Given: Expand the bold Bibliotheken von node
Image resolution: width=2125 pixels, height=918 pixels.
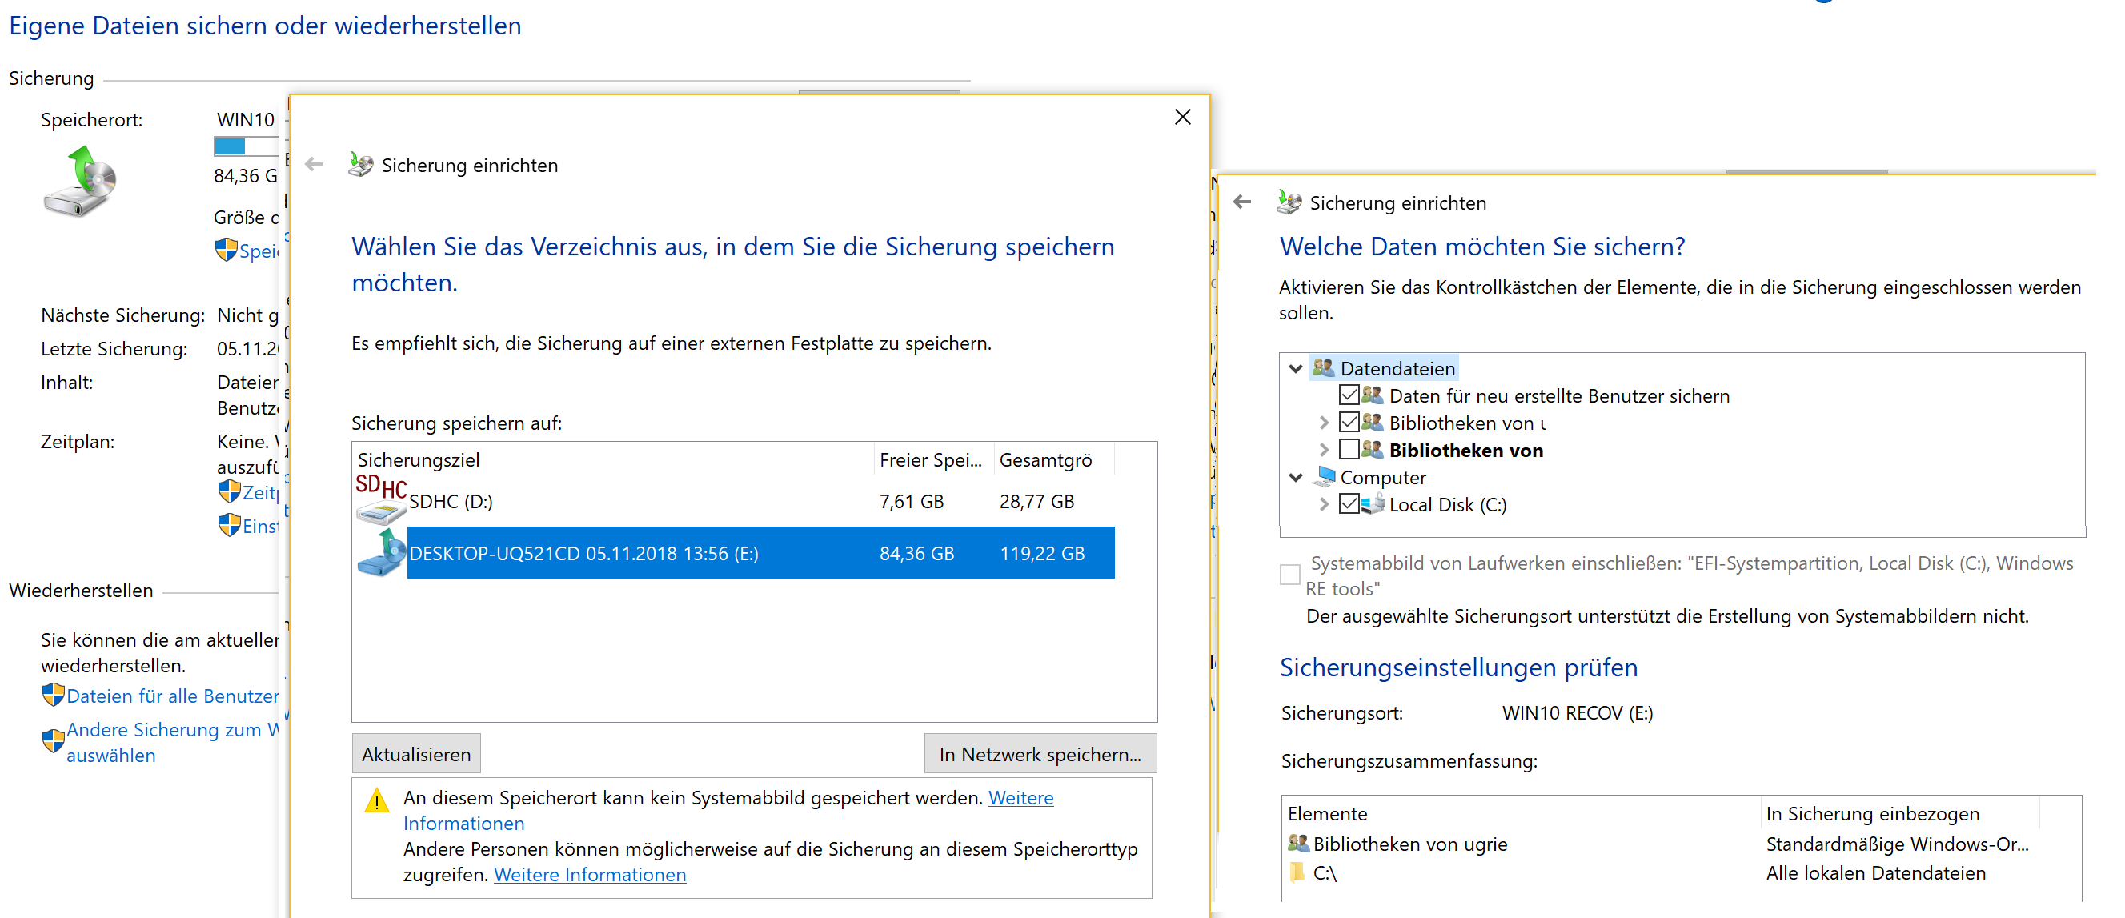Looking at the screenshot, I should (1324, 451).
